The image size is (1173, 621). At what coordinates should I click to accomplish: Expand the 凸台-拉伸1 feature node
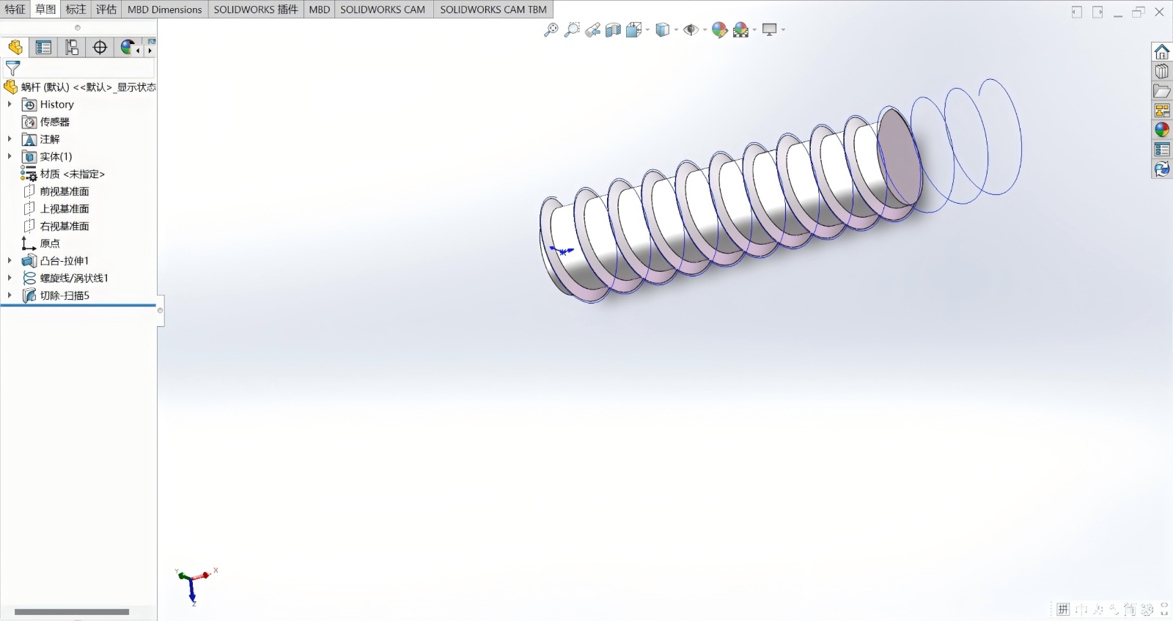coord(10,260)
